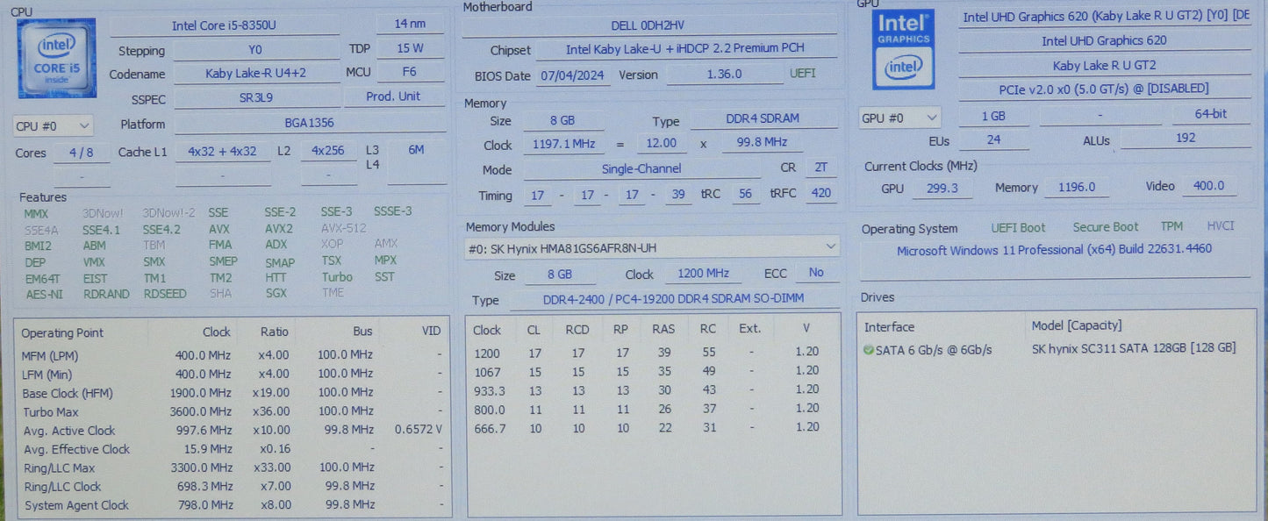Expand the SK Hynix memory module dropdown
The height and width of the screenshot is (521, 1268).
point(651,248)
